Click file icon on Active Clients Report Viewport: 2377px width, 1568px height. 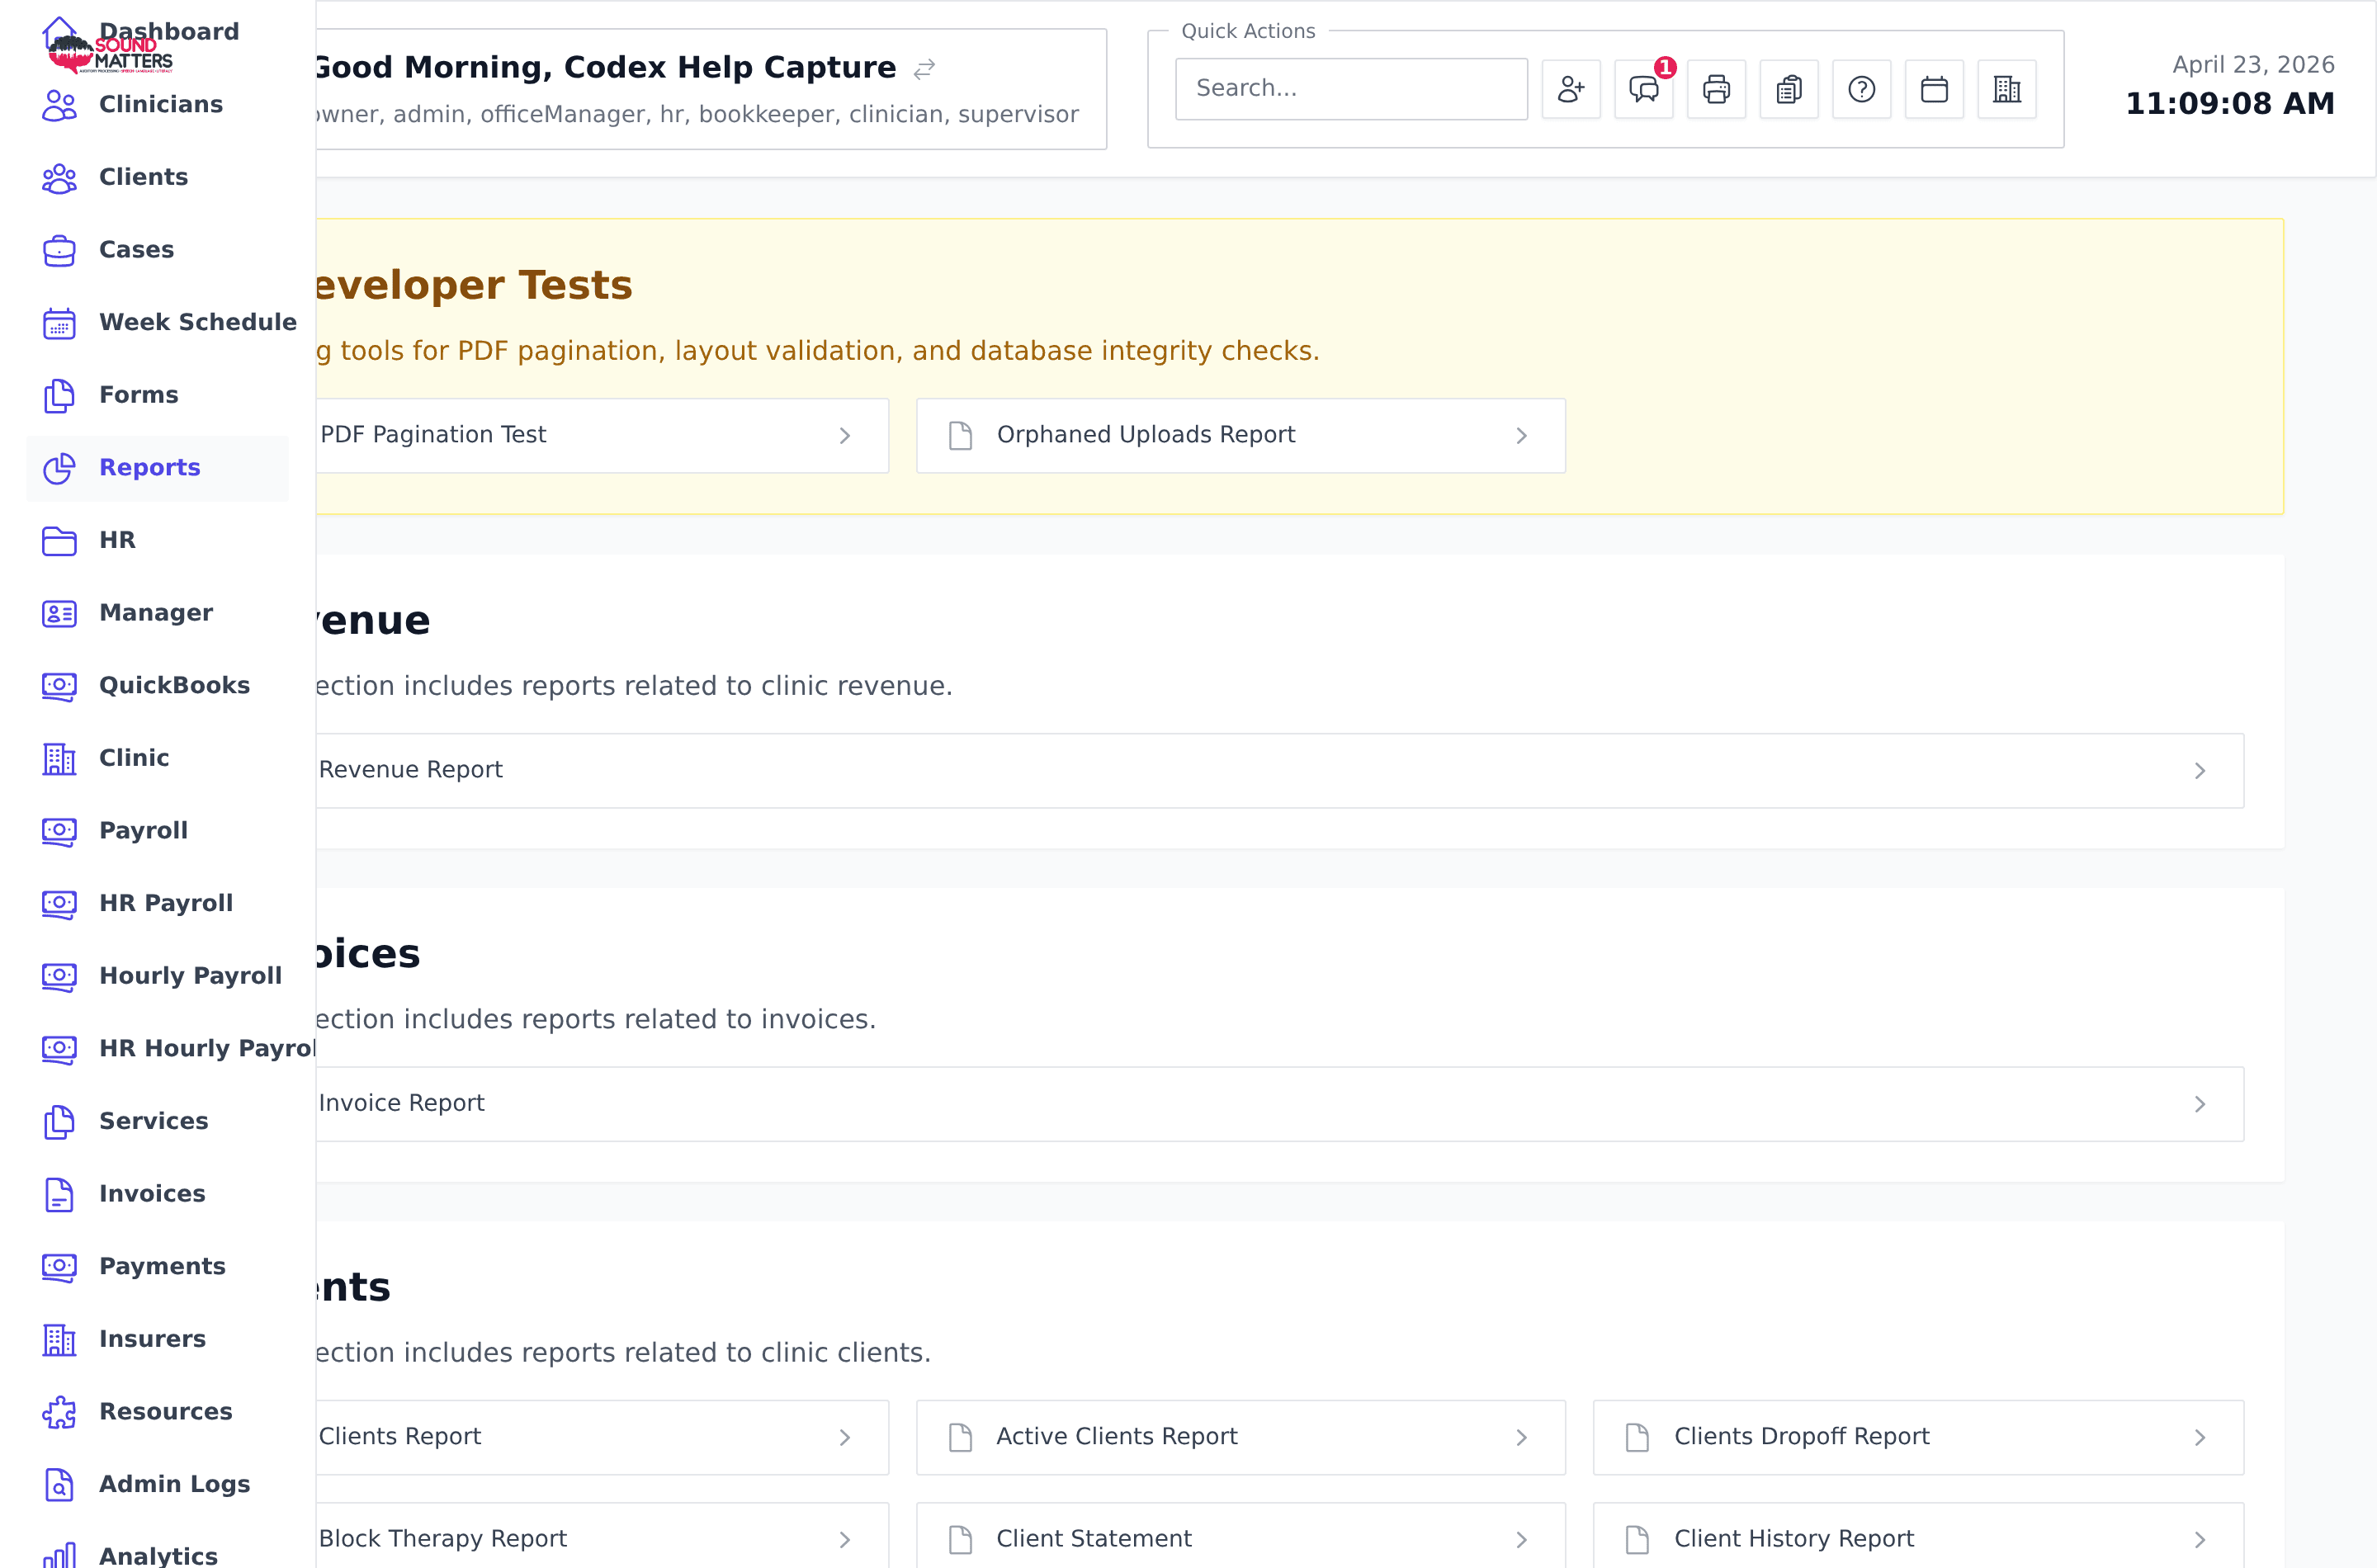pyautogui.click(x=960, y=1438)
